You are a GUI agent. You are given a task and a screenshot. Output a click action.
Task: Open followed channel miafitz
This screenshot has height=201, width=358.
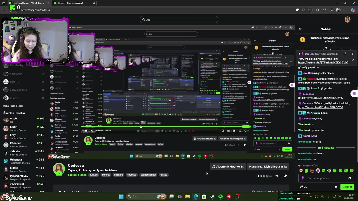(24, 98)
